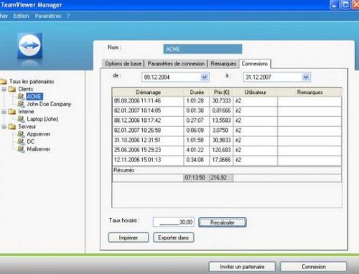Open the Paramètres menu
Screen dimensions: 359x274
pyautogui.click(x=48, y=16)
